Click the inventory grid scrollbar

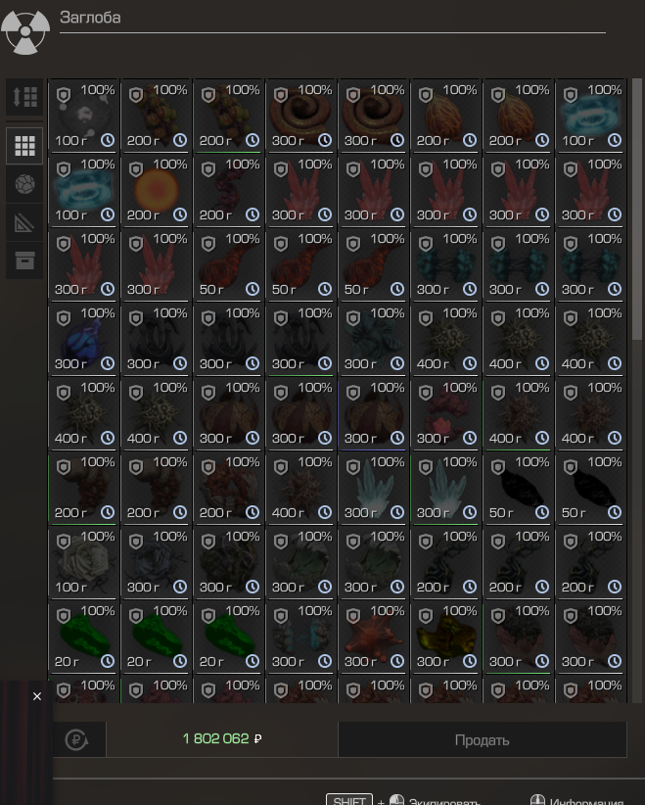pyautogui.click(x=636, y=211)
